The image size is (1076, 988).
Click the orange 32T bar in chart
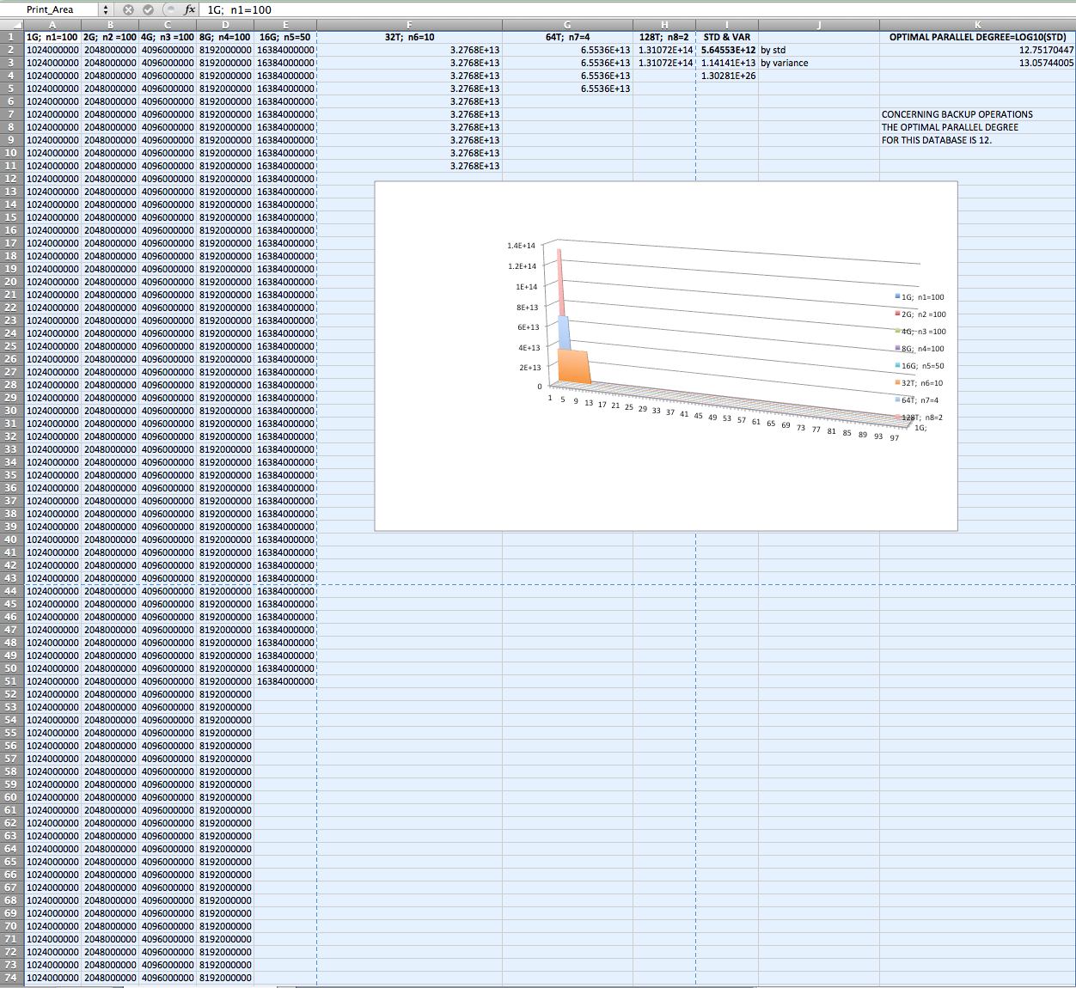(574, 367)
